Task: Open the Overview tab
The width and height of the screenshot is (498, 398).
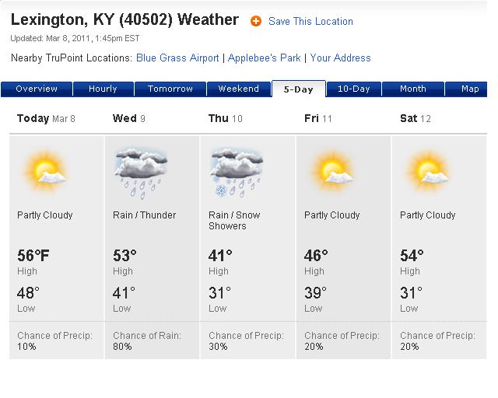Action: 37,89
